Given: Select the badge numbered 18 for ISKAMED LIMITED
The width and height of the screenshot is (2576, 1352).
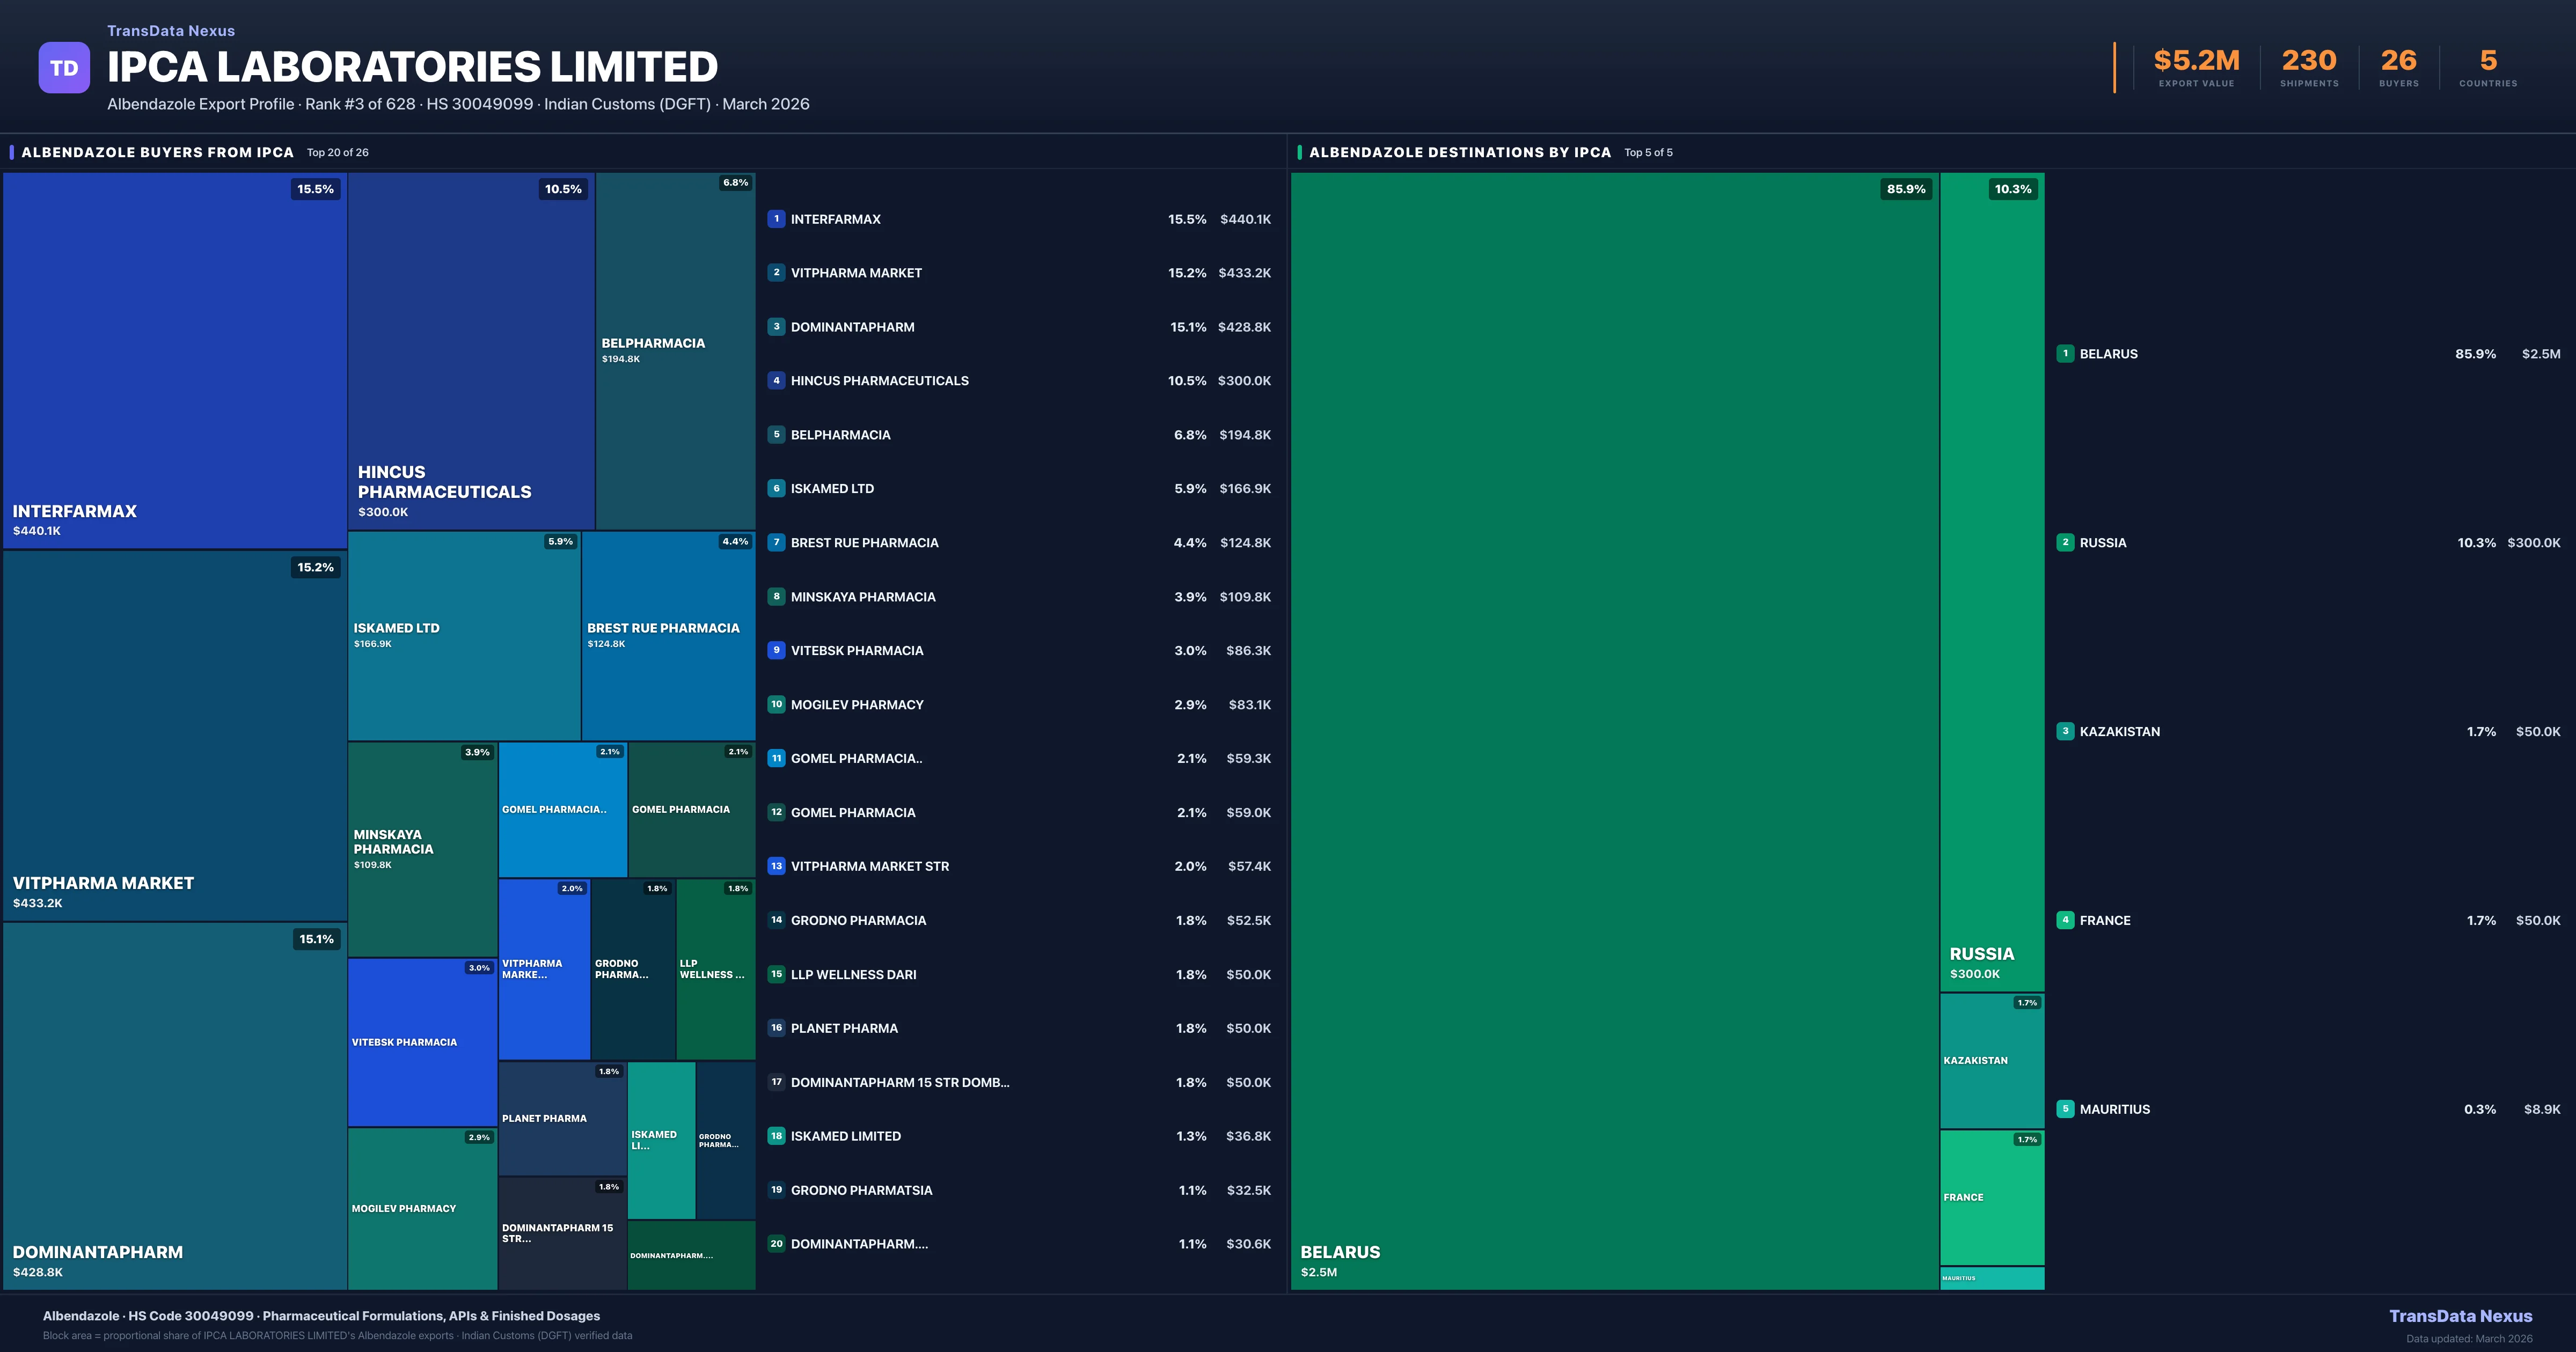Looking at the screenshot, I should 776,1136.
